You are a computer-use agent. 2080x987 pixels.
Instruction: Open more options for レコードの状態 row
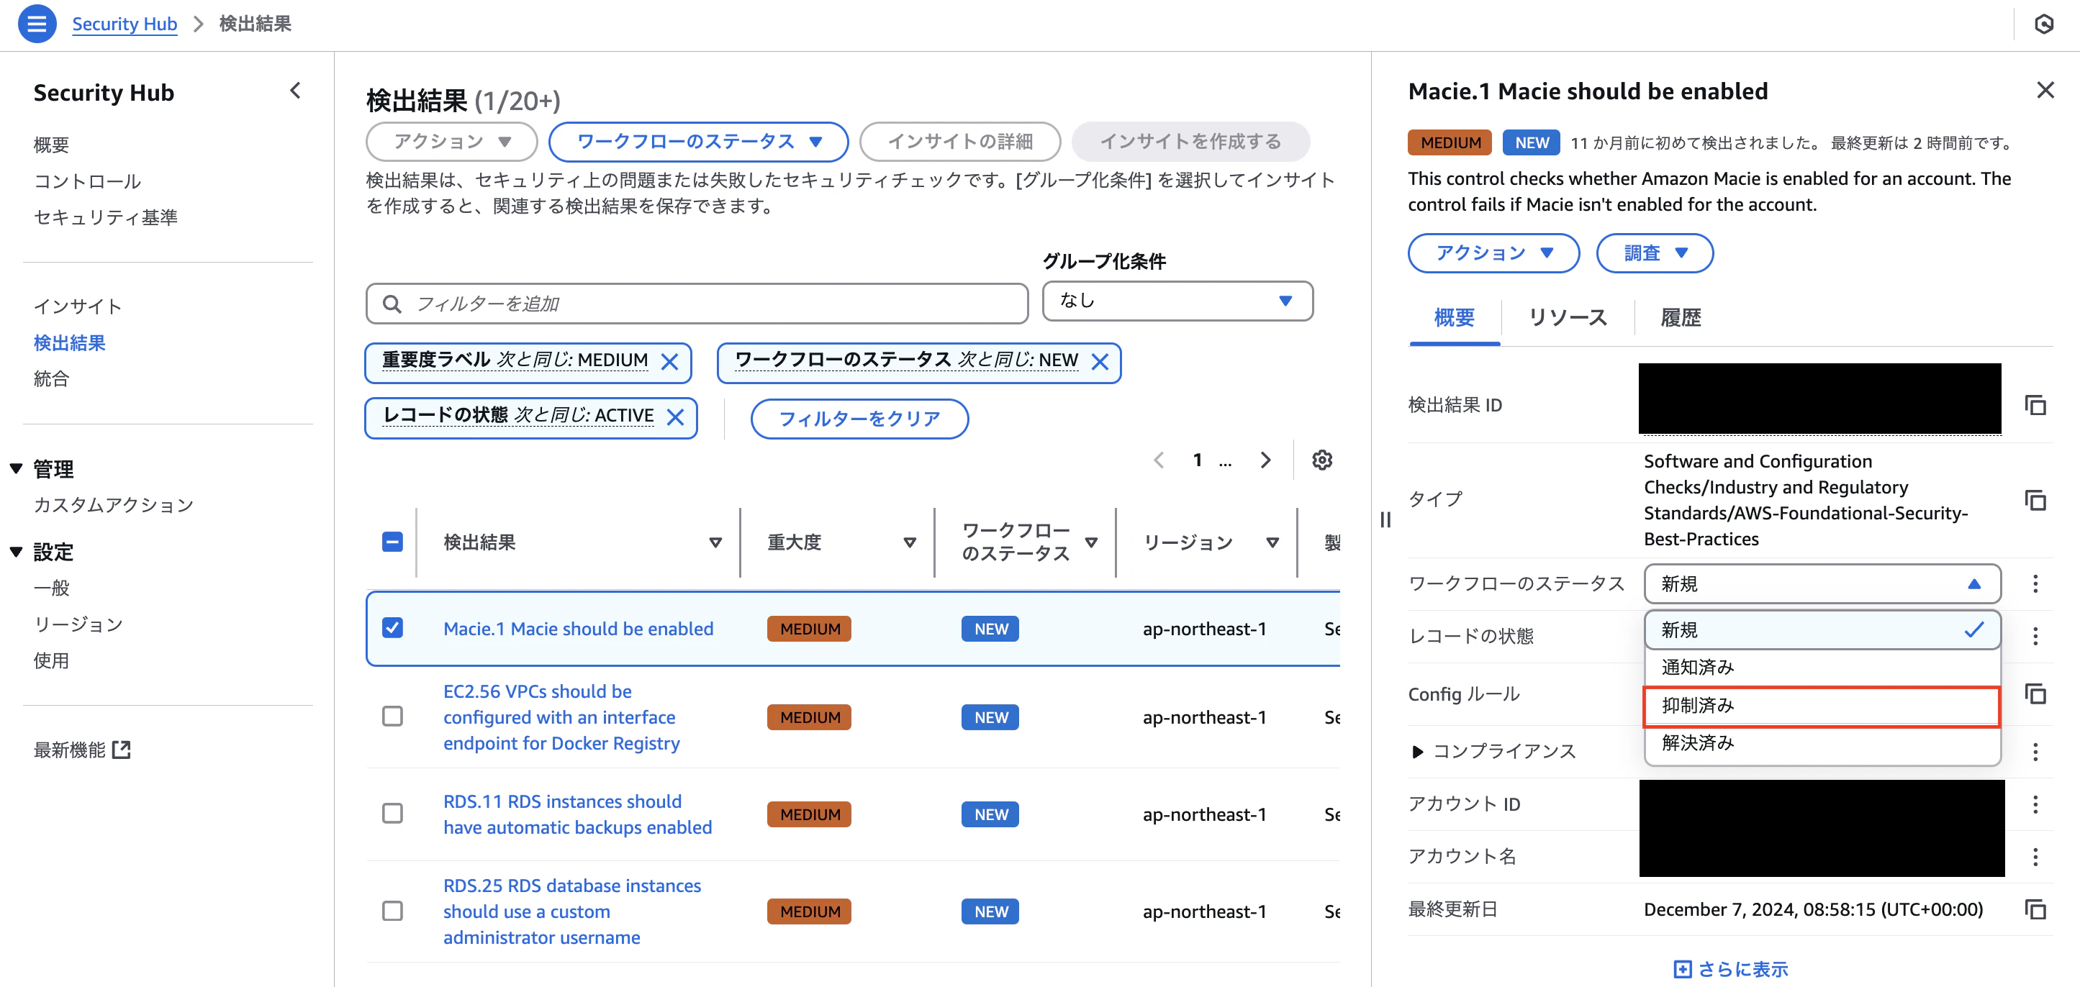pyautogui.click(x=2035, y=636)
